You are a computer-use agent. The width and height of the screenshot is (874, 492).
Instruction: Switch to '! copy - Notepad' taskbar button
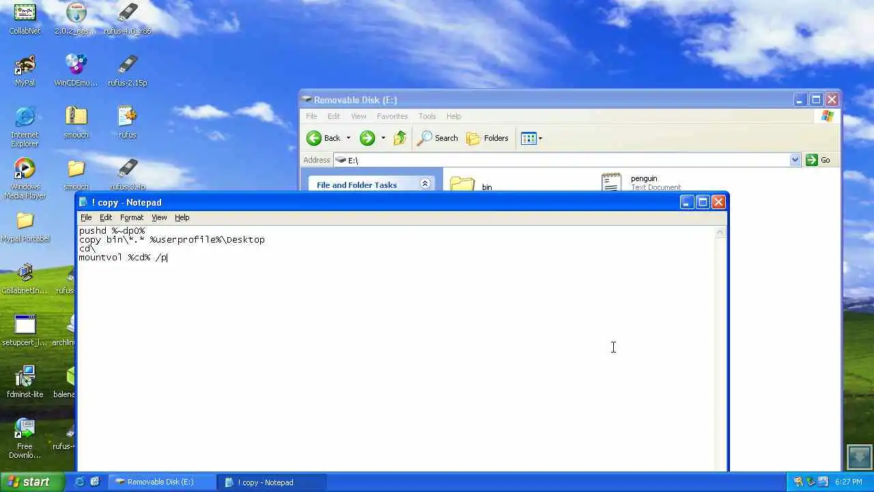(x=272, y=482)
